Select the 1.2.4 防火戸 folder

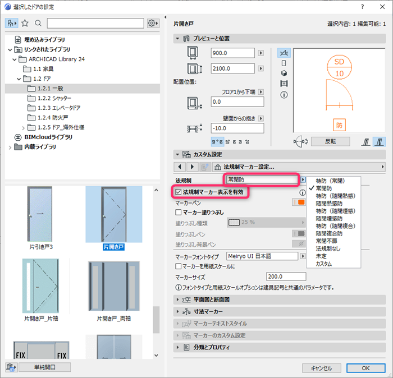click(x=48, y=118)
